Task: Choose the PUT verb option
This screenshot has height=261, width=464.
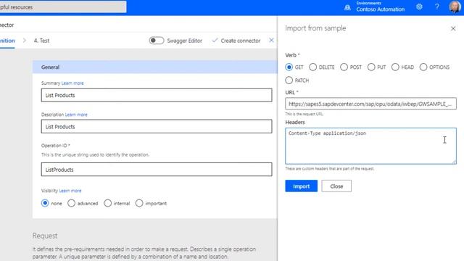Action: pyautogui.click(x=371, y=67)
